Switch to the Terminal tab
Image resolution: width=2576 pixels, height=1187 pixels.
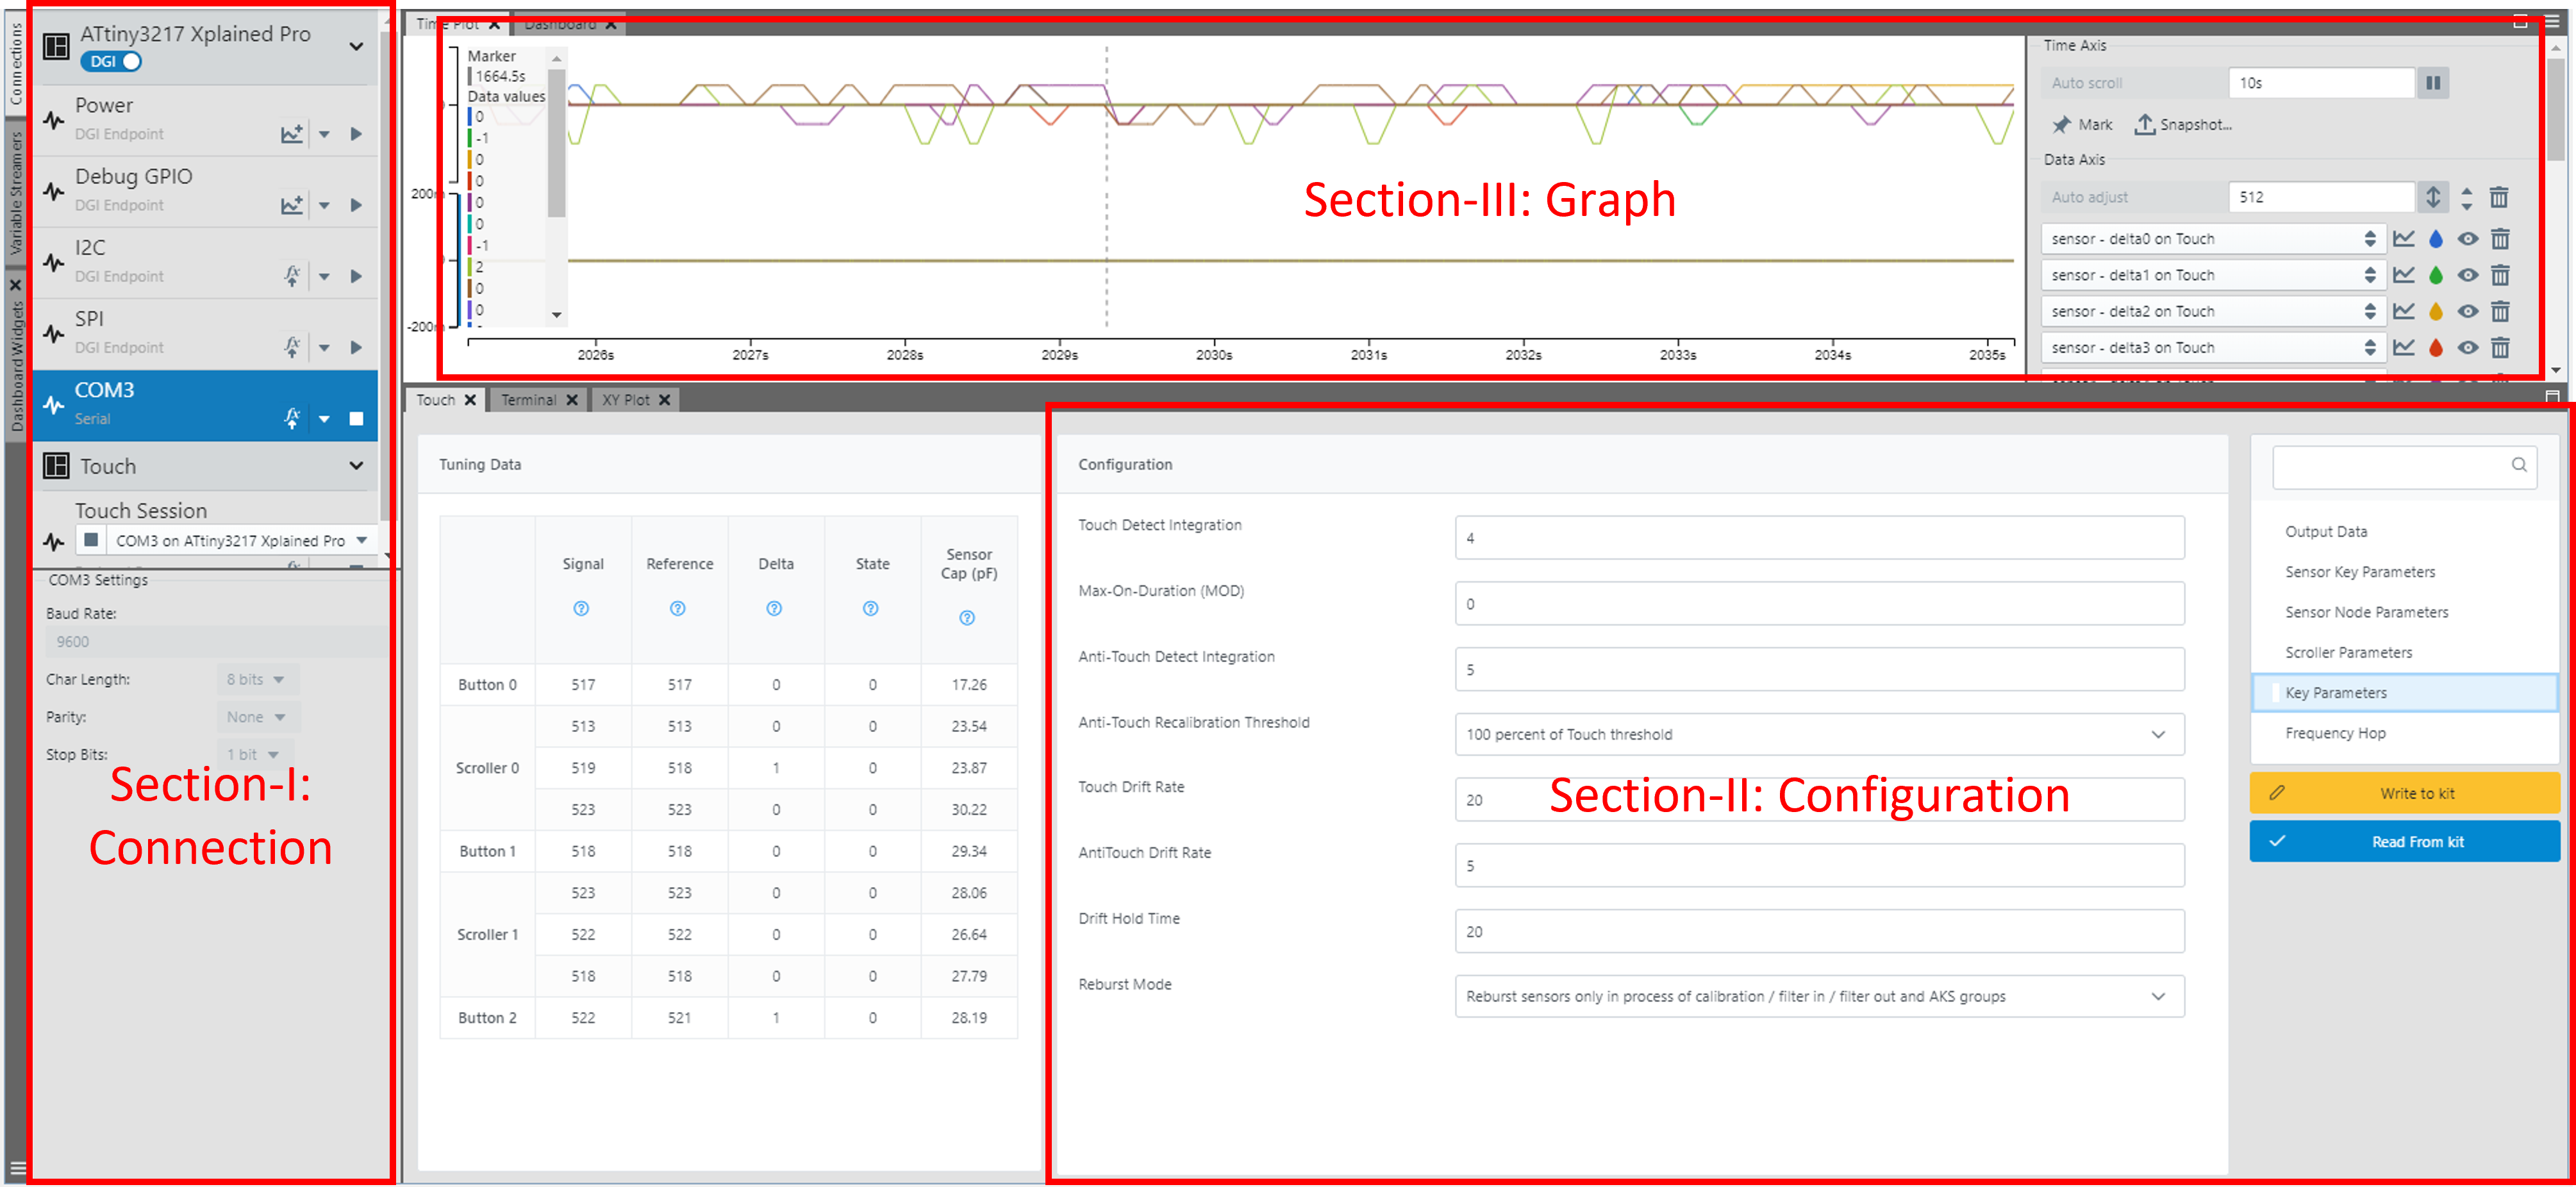click(x=528, y=400)
